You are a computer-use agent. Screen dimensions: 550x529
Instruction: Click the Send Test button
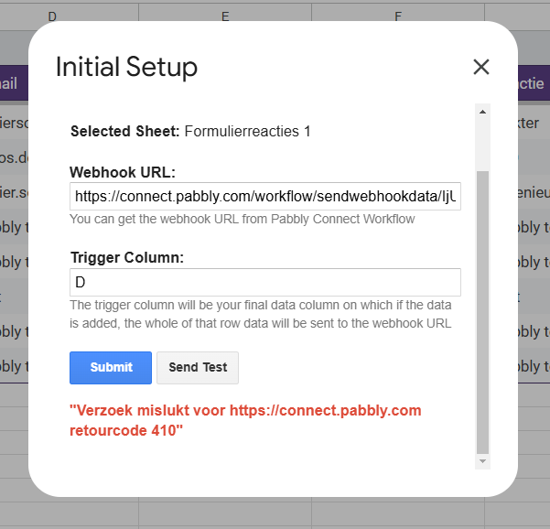coord(198,368)
